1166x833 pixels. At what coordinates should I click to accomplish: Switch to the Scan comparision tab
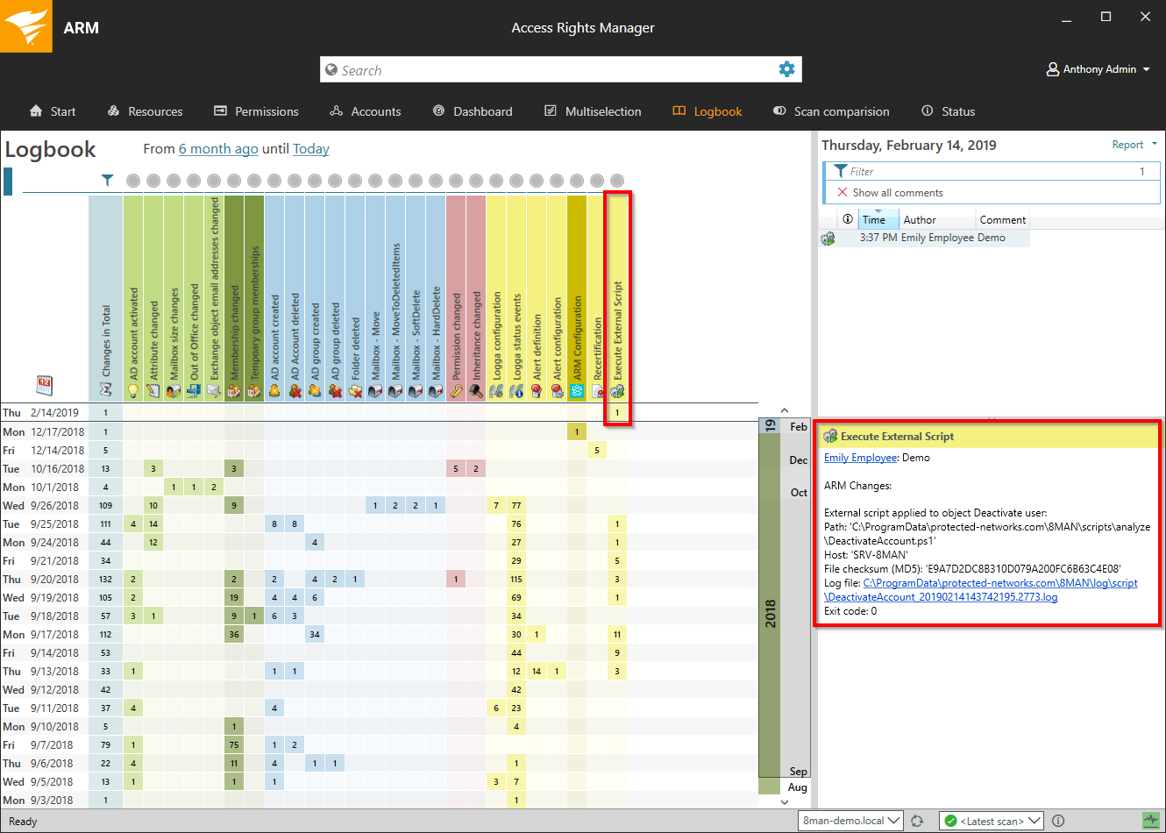(x=831, y=111)
